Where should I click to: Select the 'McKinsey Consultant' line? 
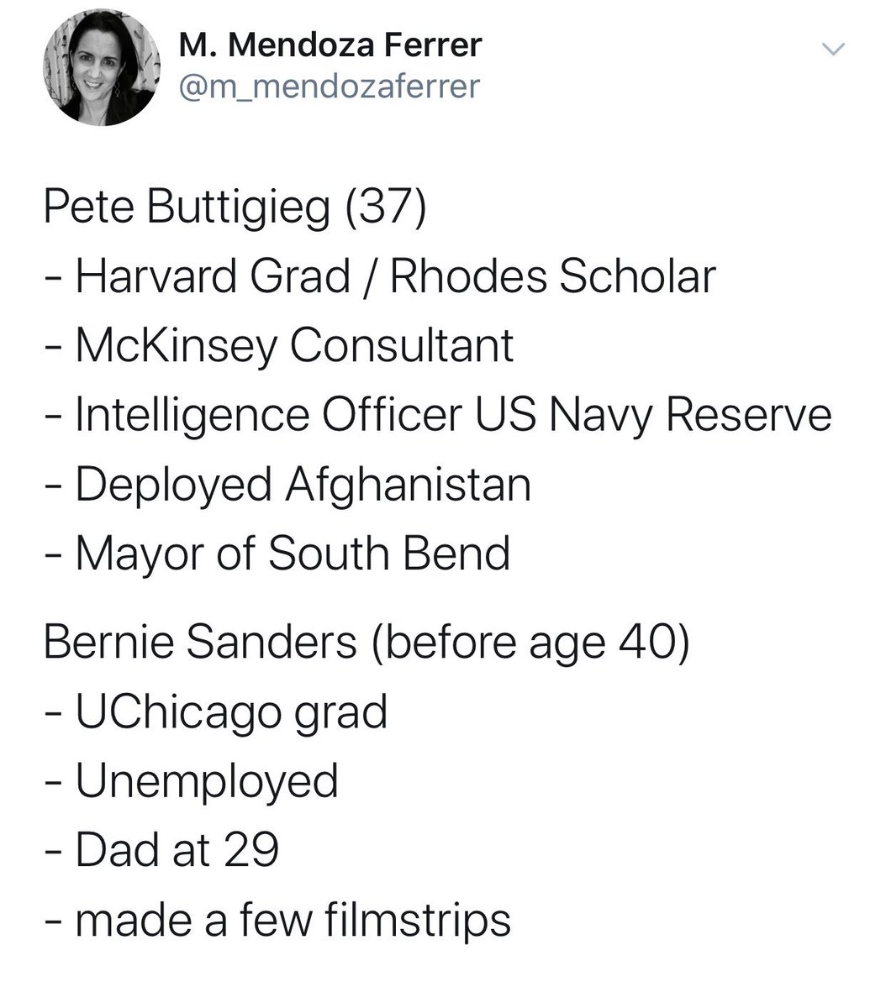point(294,345)
